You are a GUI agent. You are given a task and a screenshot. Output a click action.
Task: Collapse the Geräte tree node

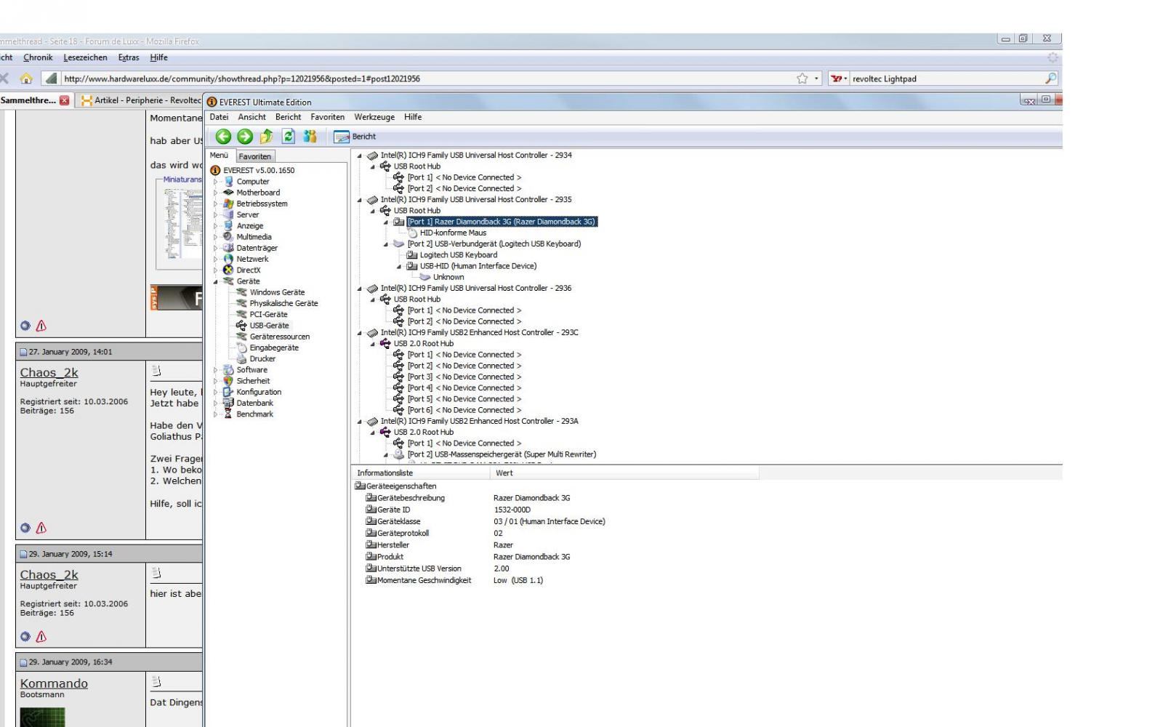click(x=215, y=281)
